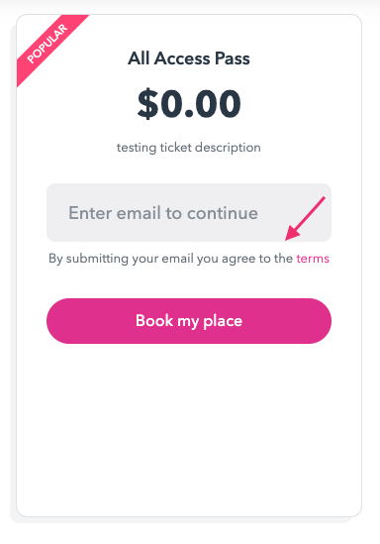380x544 pixels.
Task: Click the word description under the price
Action: tap(228, 149)
